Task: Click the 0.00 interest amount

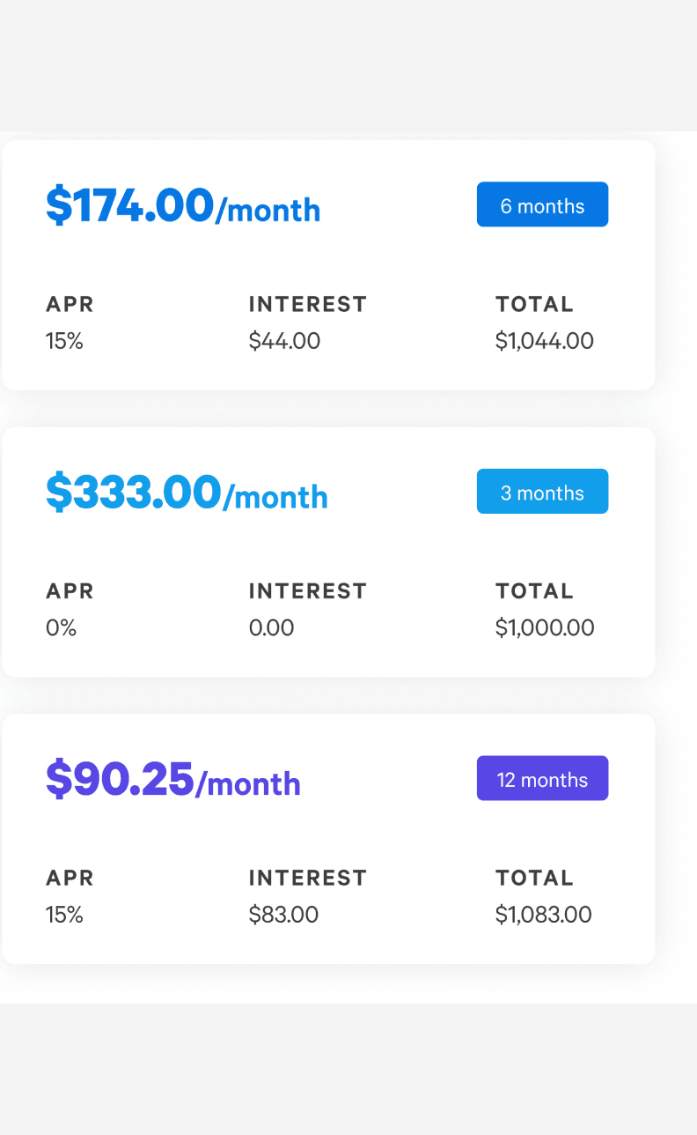Action: (271, 628)
